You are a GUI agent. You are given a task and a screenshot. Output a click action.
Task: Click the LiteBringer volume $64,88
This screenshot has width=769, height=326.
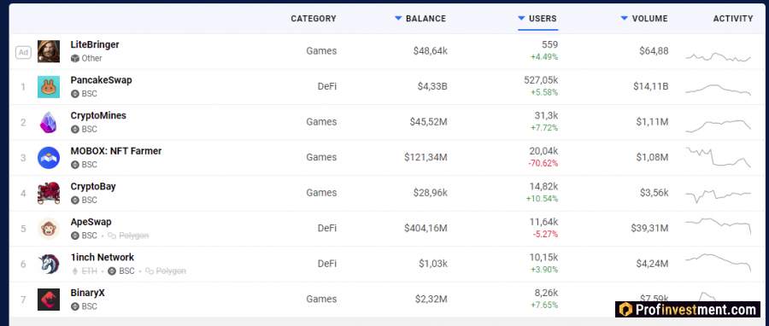[x=654, y=51]
